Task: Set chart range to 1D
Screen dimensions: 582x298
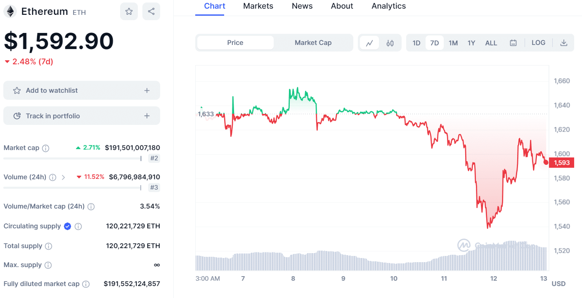Action: point(416,43)
